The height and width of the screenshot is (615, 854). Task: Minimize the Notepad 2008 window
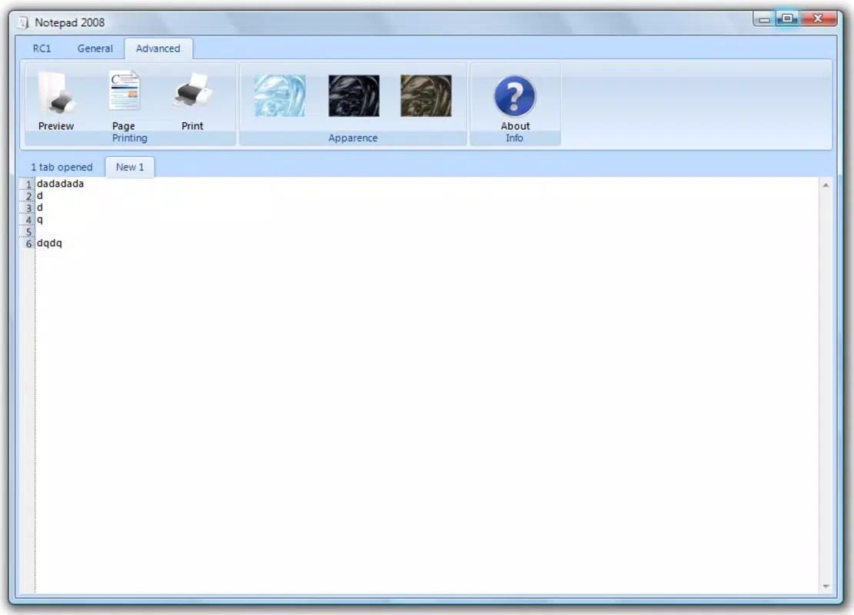pyautogui.click(x=764, y=20)
